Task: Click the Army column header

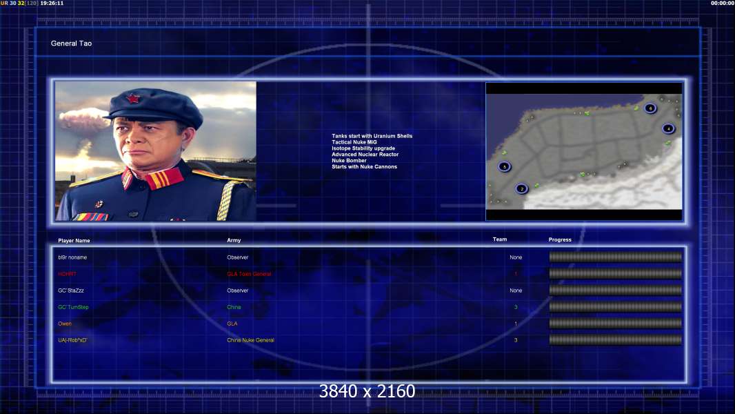Action: click(x=234, y=240)
